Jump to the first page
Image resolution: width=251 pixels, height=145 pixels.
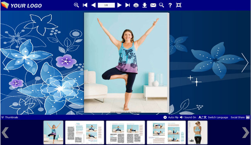pyautogui.click(x=85, y=5)
